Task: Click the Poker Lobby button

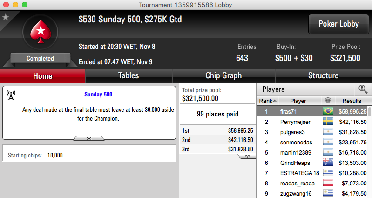Action: (338, 24)
